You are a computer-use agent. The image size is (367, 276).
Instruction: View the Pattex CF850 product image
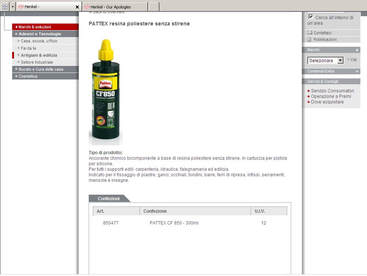tap(106, 92)
